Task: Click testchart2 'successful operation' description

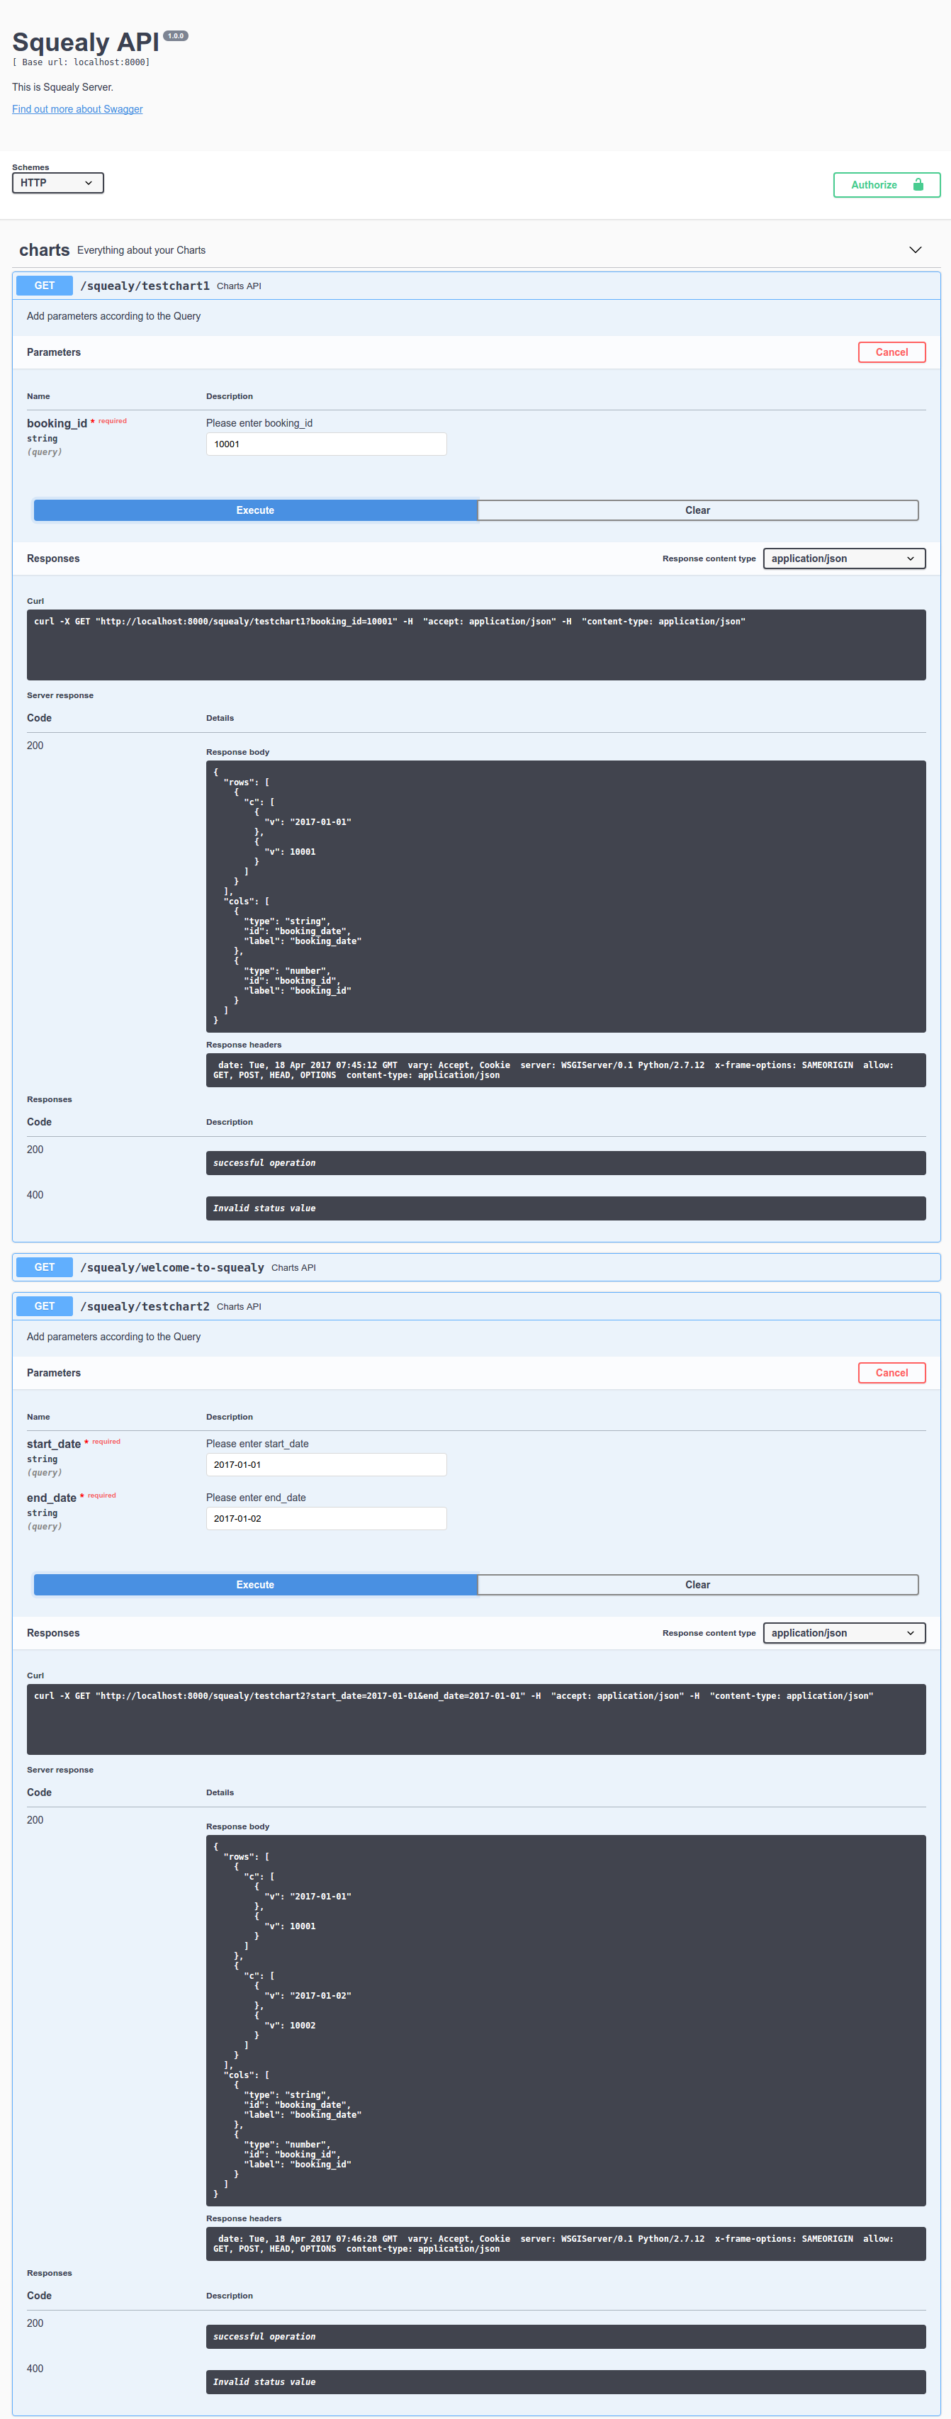Action: click(x=566, y=2336)
